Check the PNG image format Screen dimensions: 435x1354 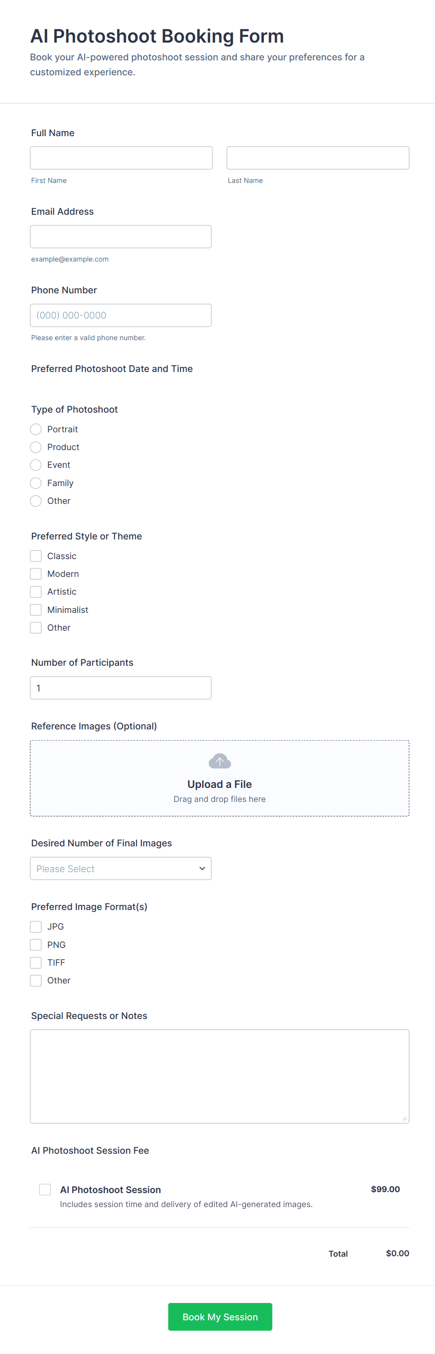pyautogui.click(x=36, y=945)
